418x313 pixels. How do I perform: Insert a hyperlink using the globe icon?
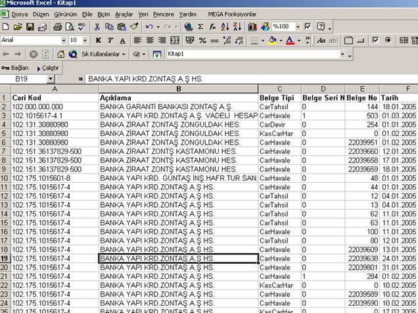(189, 27)
